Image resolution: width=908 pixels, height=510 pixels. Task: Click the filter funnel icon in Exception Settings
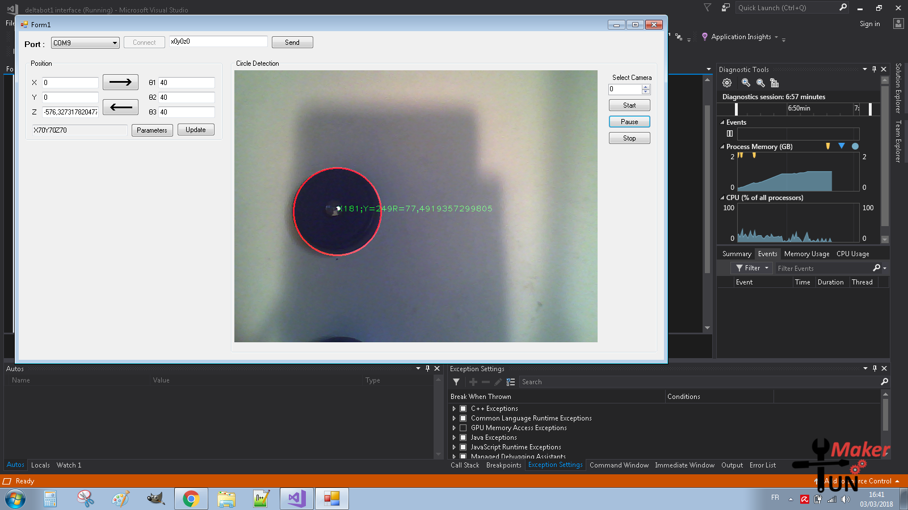pyautogui.click(x=456, y=382)
